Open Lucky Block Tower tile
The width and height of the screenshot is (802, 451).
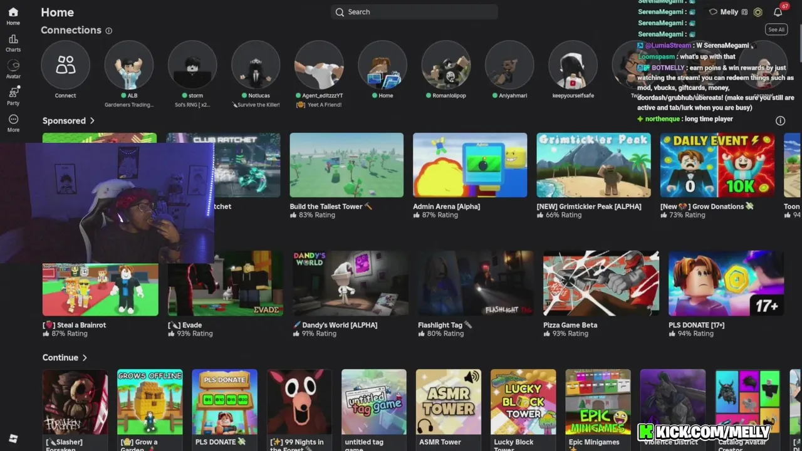[523, 402]
